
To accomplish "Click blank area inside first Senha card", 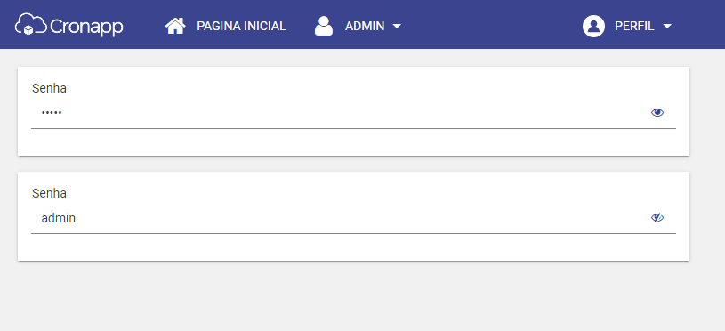I will [x=354, y=142].
